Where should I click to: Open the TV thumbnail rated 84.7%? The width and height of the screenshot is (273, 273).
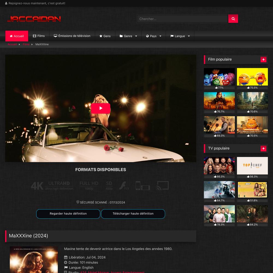(x=219, y=190)
